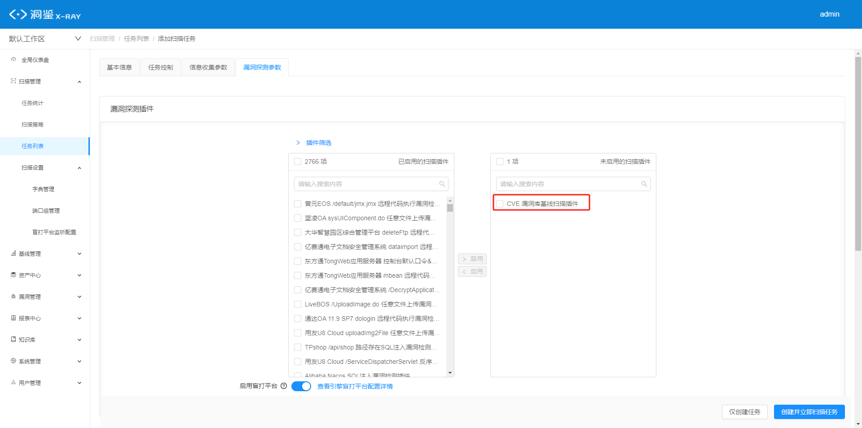Select all 2766 enabled plugins checkbox
This screenshot has width=862, height=428.
pos(298,162)
